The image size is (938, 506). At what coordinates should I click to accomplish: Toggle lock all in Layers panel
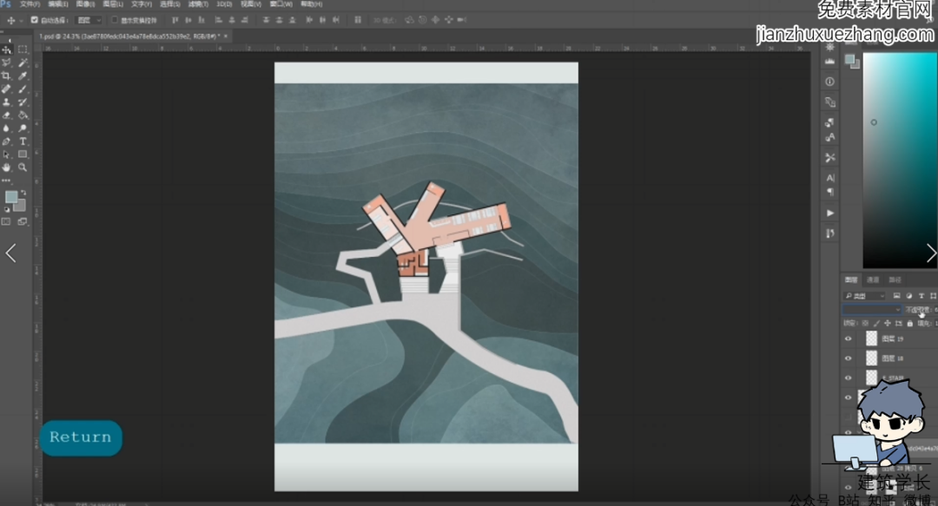(x=910, y=323)
